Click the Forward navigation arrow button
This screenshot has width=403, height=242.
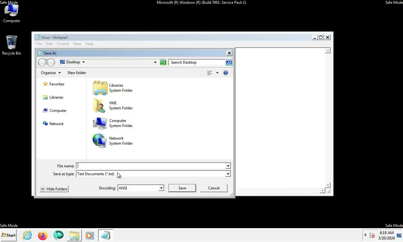(x=51, y=62)
